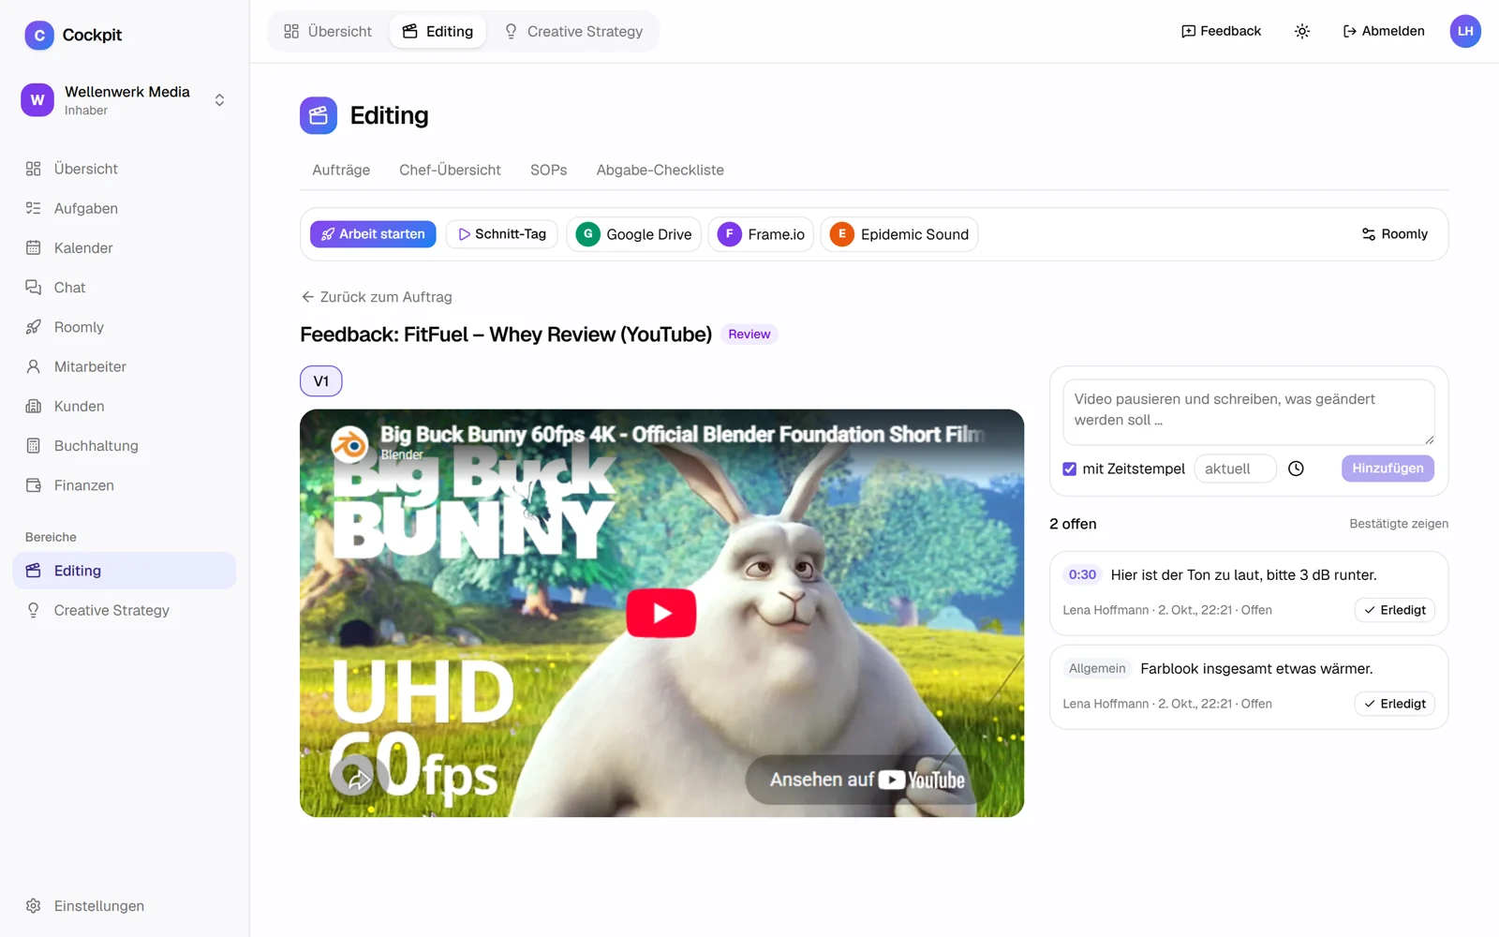Click the Arbeit starten button

click(x=373, y=234)
